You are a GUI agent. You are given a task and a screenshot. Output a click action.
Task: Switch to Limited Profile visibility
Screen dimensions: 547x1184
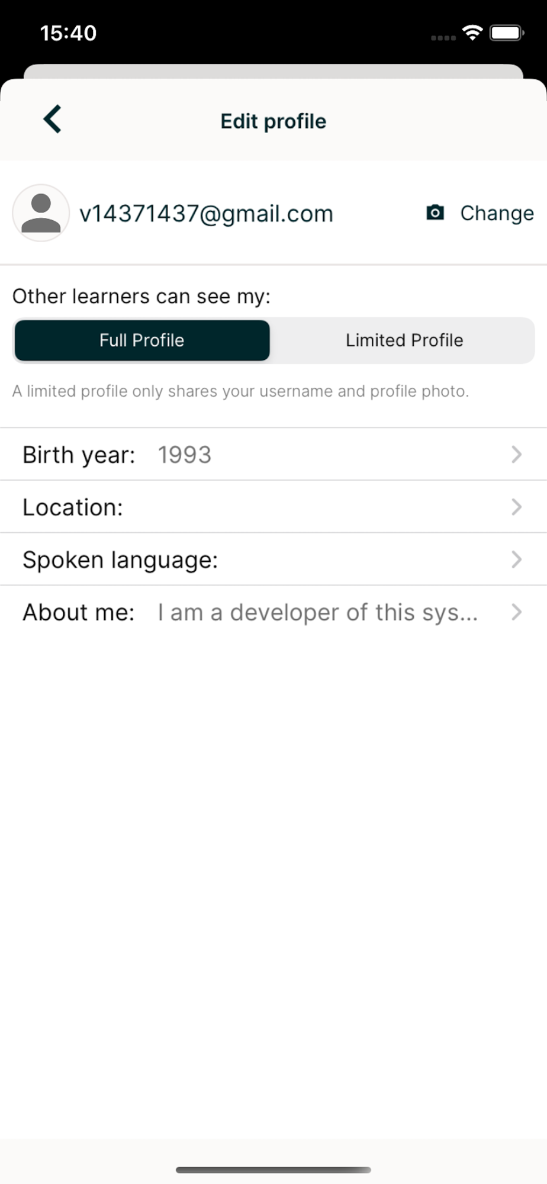tap(404, 340)
